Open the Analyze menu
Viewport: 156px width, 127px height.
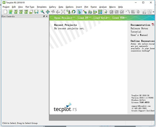(x=103, y=7)
